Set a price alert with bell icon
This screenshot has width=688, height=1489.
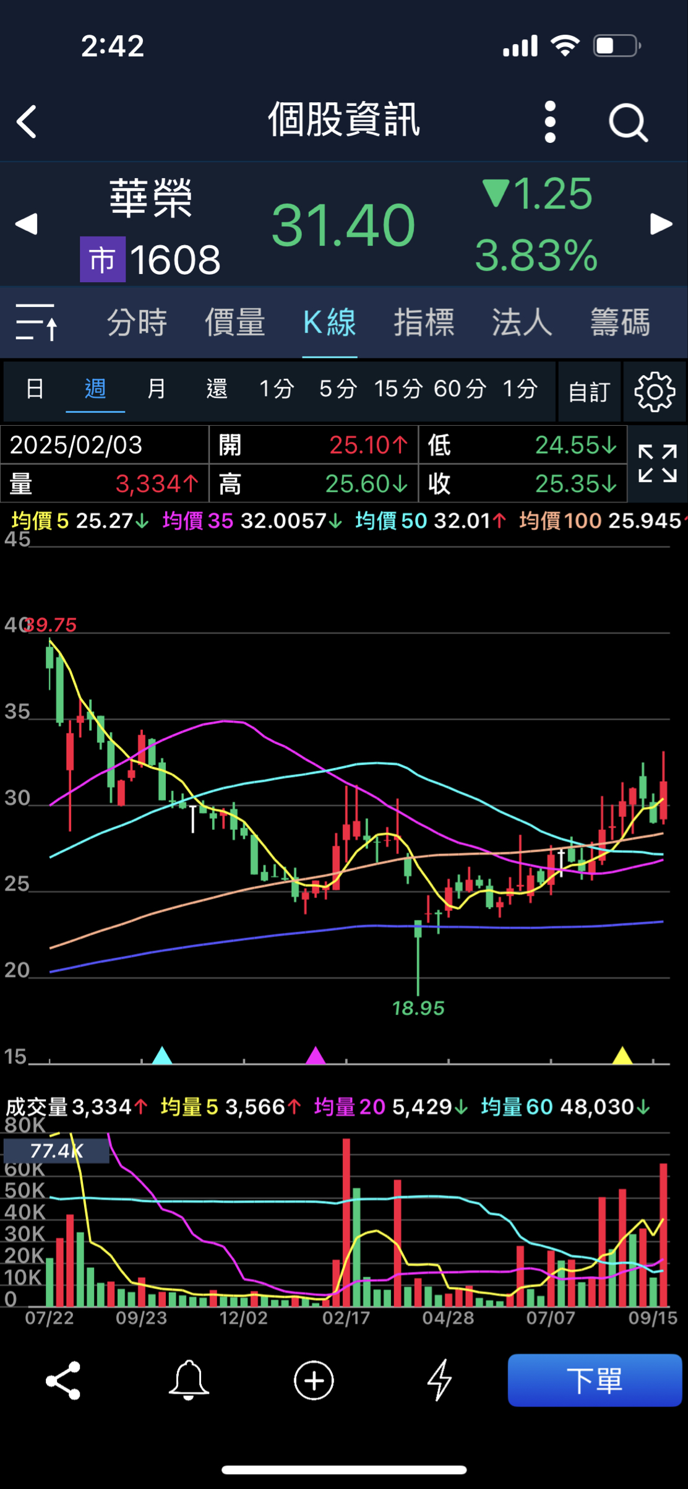(x=189, y=1380)
